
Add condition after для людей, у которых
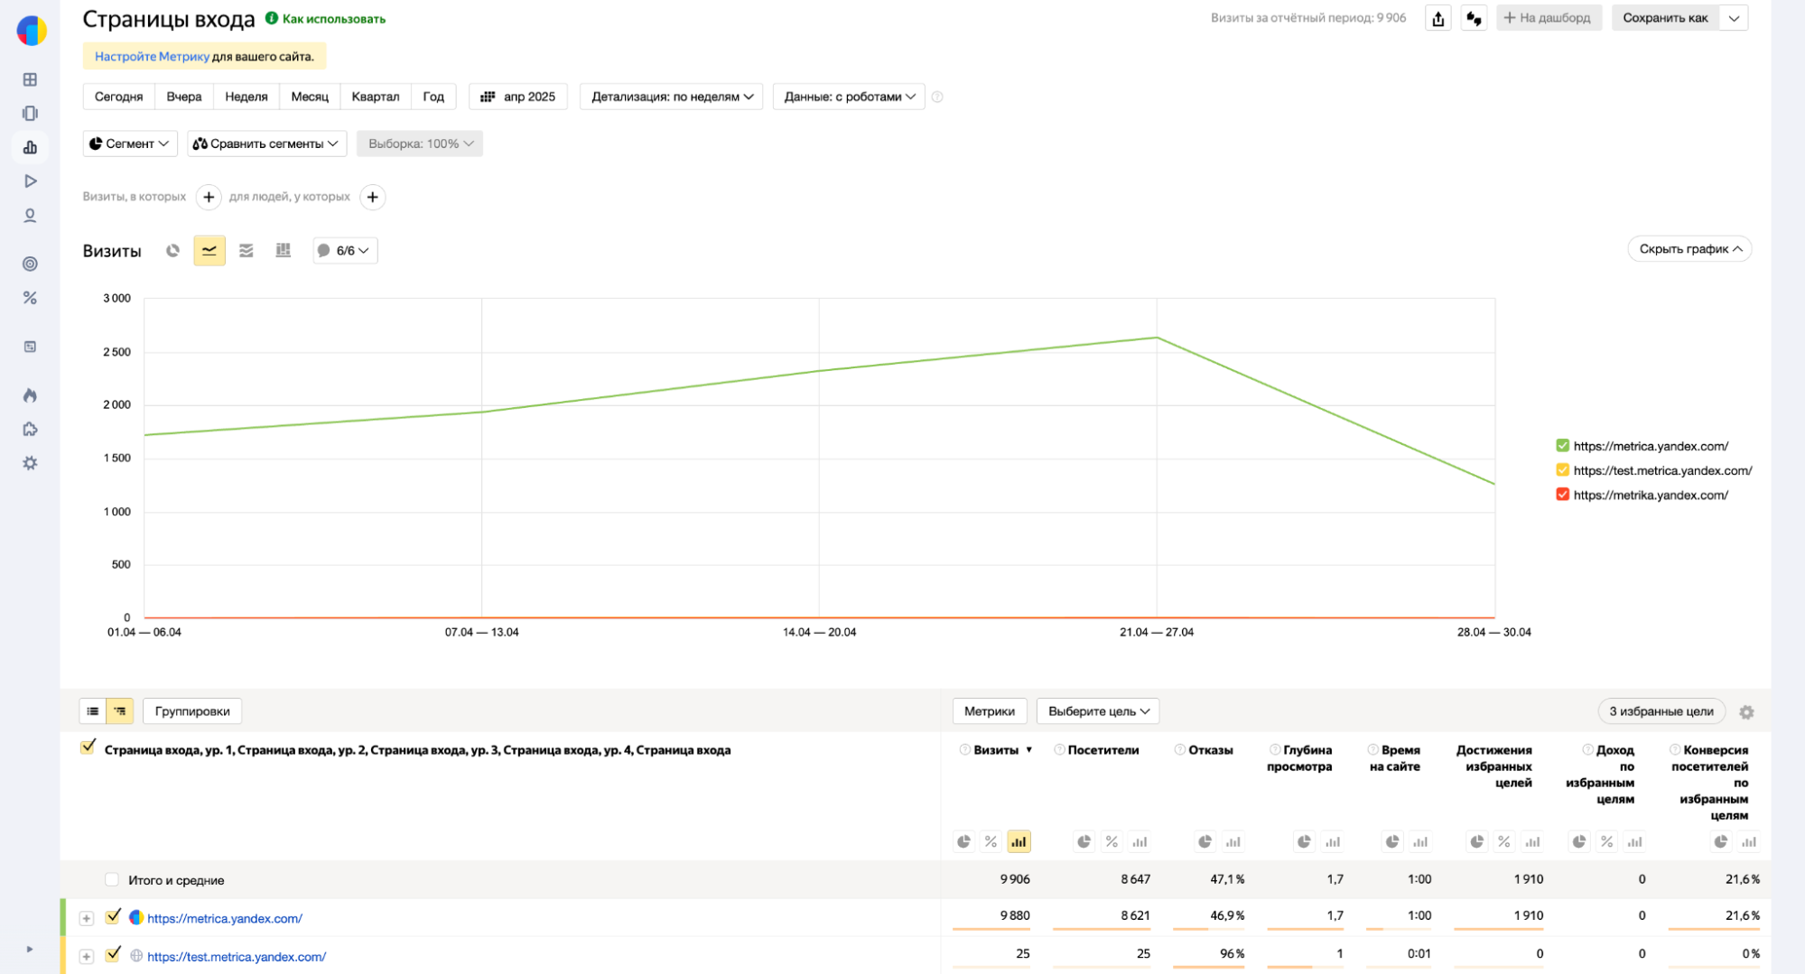coord(373,197)
